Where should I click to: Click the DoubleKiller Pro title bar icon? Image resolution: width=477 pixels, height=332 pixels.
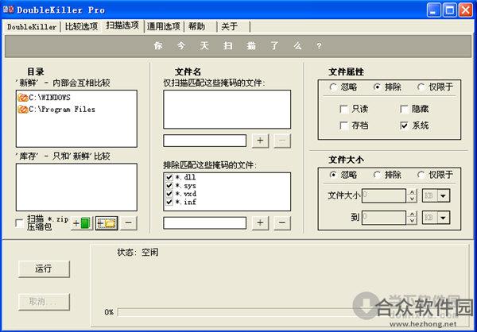click(8, 10)
